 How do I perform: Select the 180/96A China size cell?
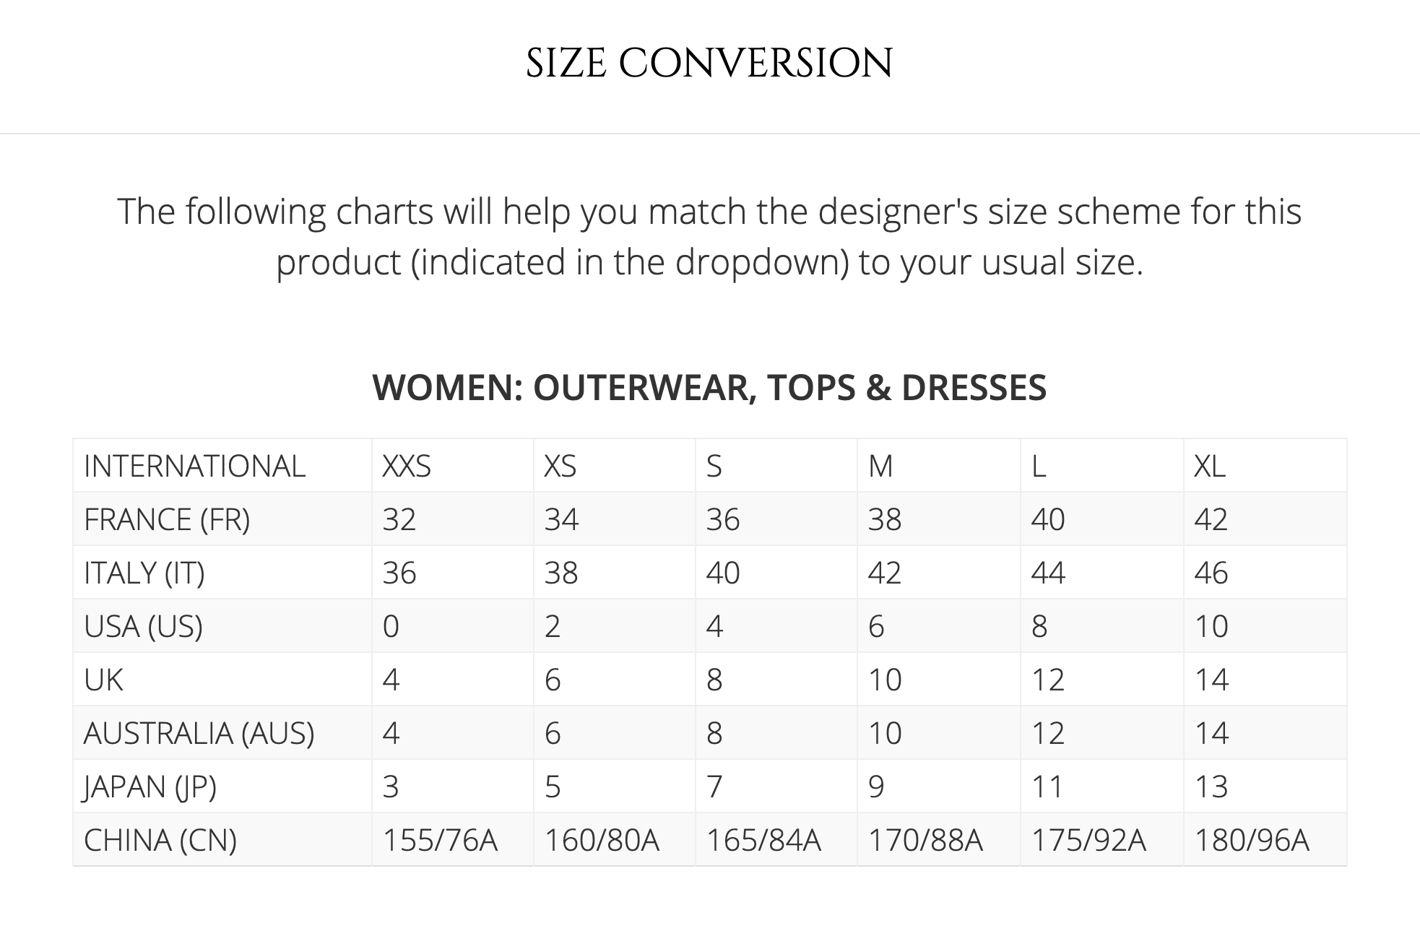[x=1265, y=839]
